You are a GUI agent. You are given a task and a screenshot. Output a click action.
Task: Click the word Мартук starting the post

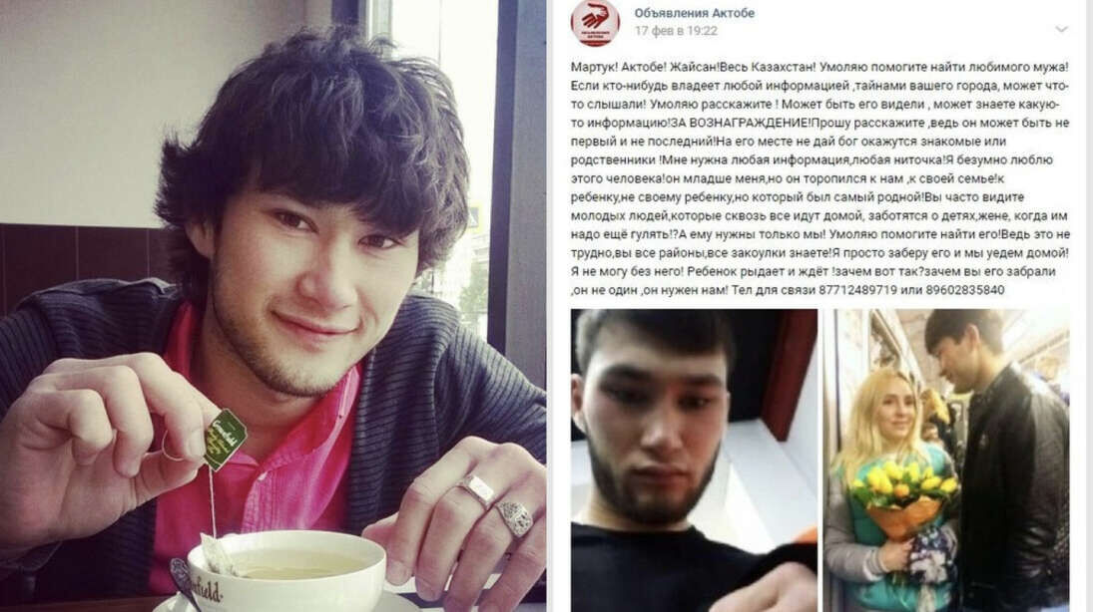(x=591, y=68)
